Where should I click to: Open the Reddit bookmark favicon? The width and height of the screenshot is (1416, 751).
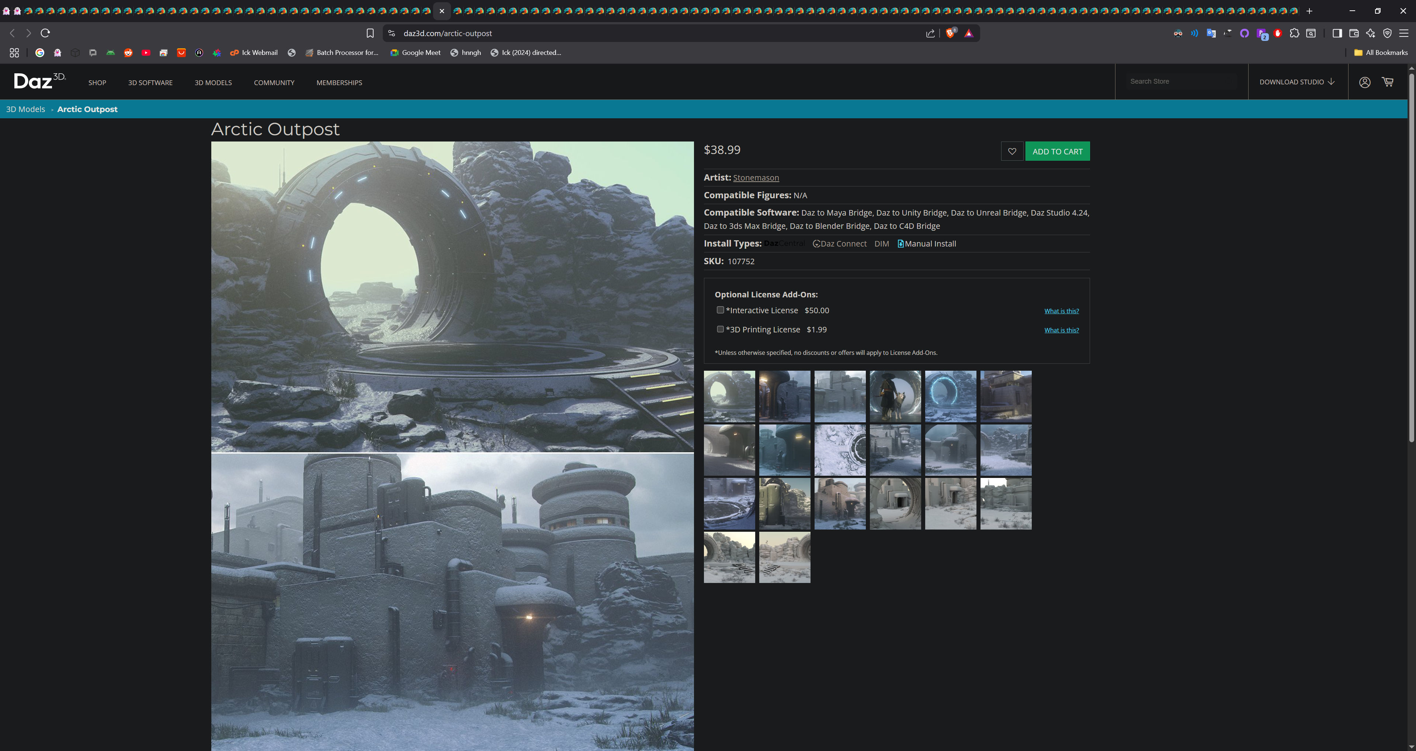pos(128,53)
